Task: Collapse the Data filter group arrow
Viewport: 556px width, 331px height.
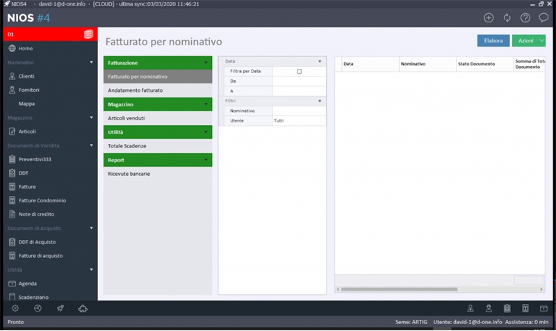Action: pos(320,61)
